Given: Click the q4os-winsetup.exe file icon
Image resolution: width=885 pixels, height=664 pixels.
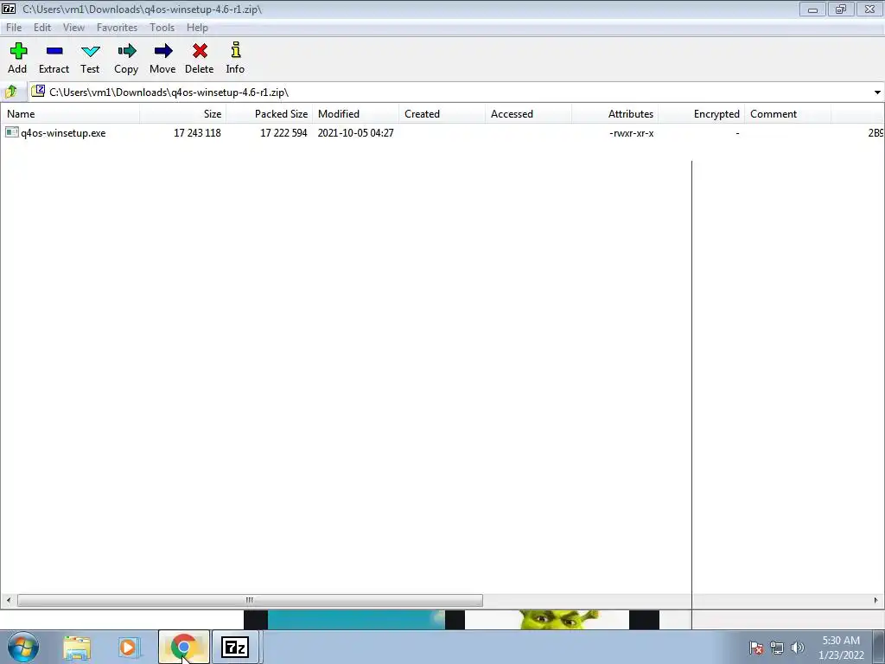Looking at the screenshot, I should [12, 132].
